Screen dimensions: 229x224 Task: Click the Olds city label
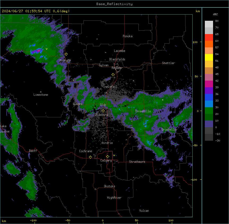(x=103, y=105)
